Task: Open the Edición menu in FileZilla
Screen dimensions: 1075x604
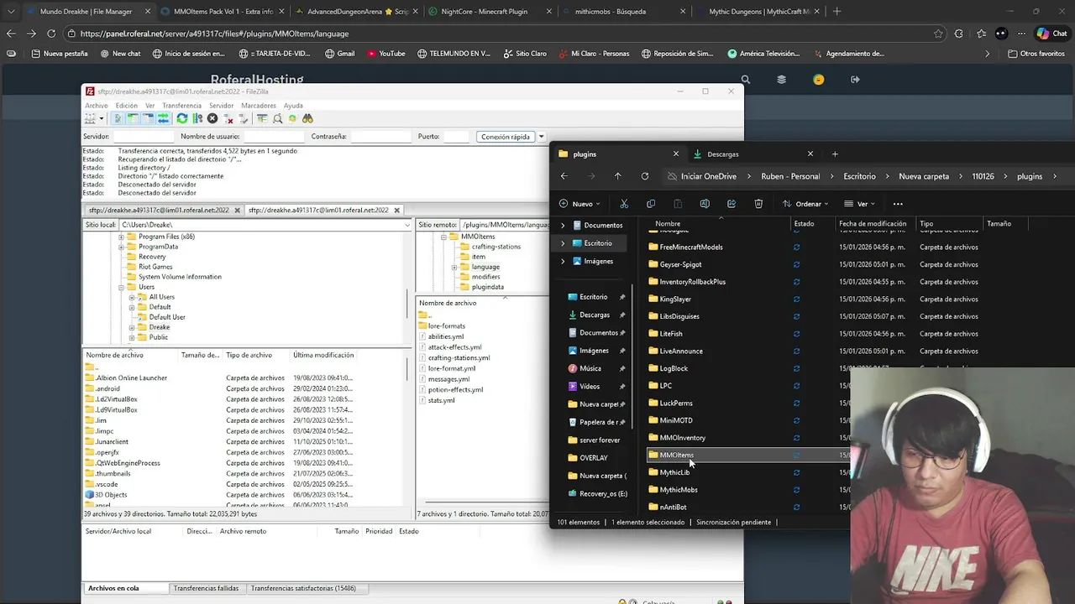Action: tap(127, 106)
